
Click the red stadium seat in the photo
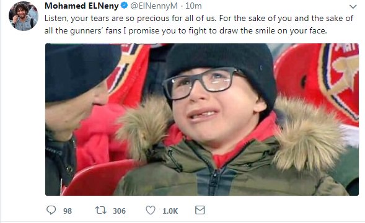click(x=98, y=178)
